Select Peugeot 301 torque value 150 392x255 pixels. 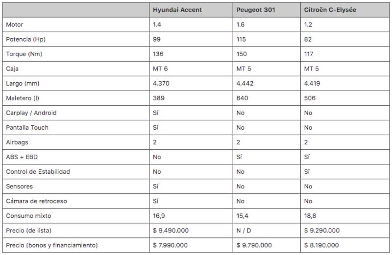(x=243, y=54)
